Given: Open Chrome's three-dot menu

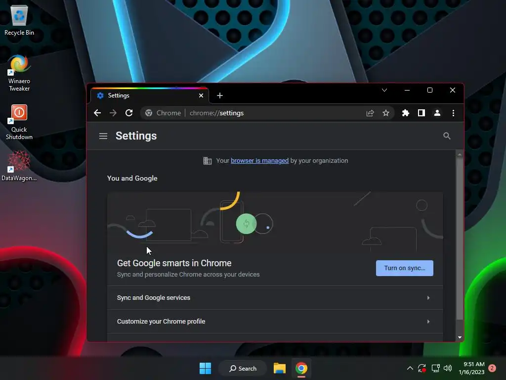Looking at the screenshot, I should 453,113.
